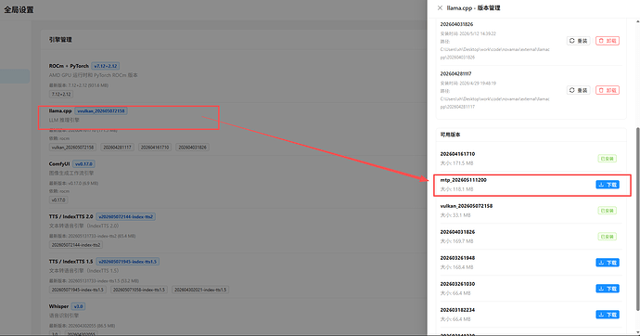Select version name 202603261030
Image resolution: width=640 pixels, height=336 pixels.
click(457, 284)
